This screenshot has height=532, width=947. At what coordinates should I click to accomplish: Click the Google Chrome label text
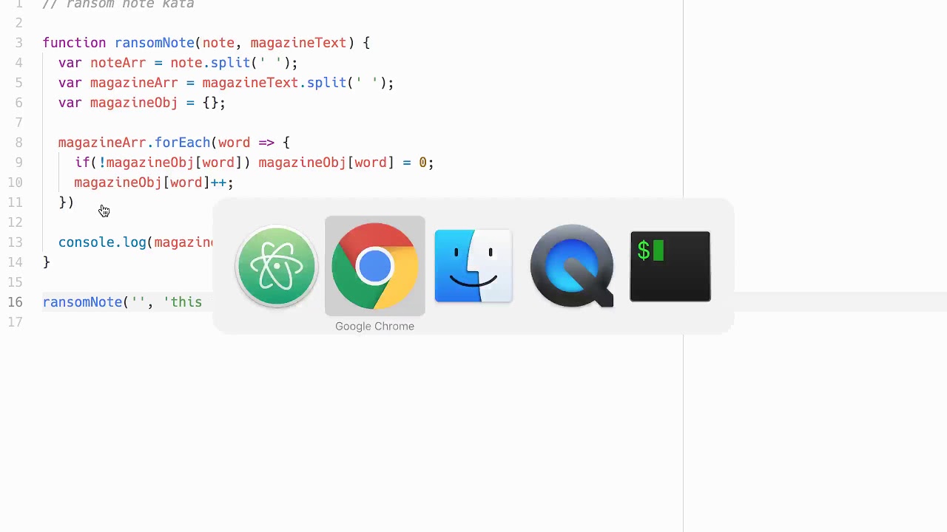coord(374,326)
